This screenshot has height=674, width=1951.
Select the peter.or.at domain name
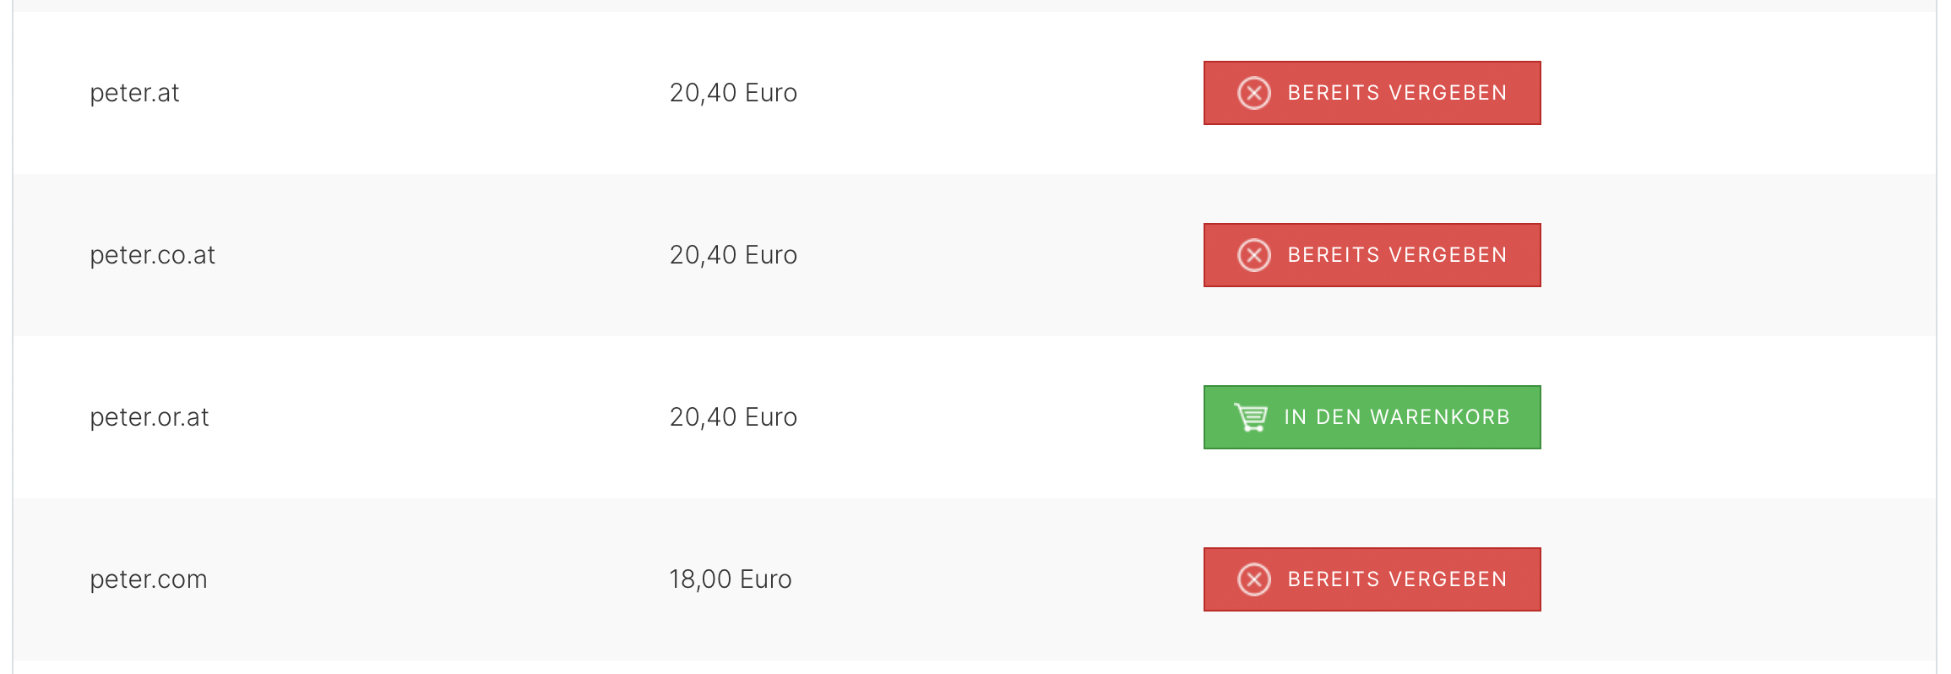149,417
